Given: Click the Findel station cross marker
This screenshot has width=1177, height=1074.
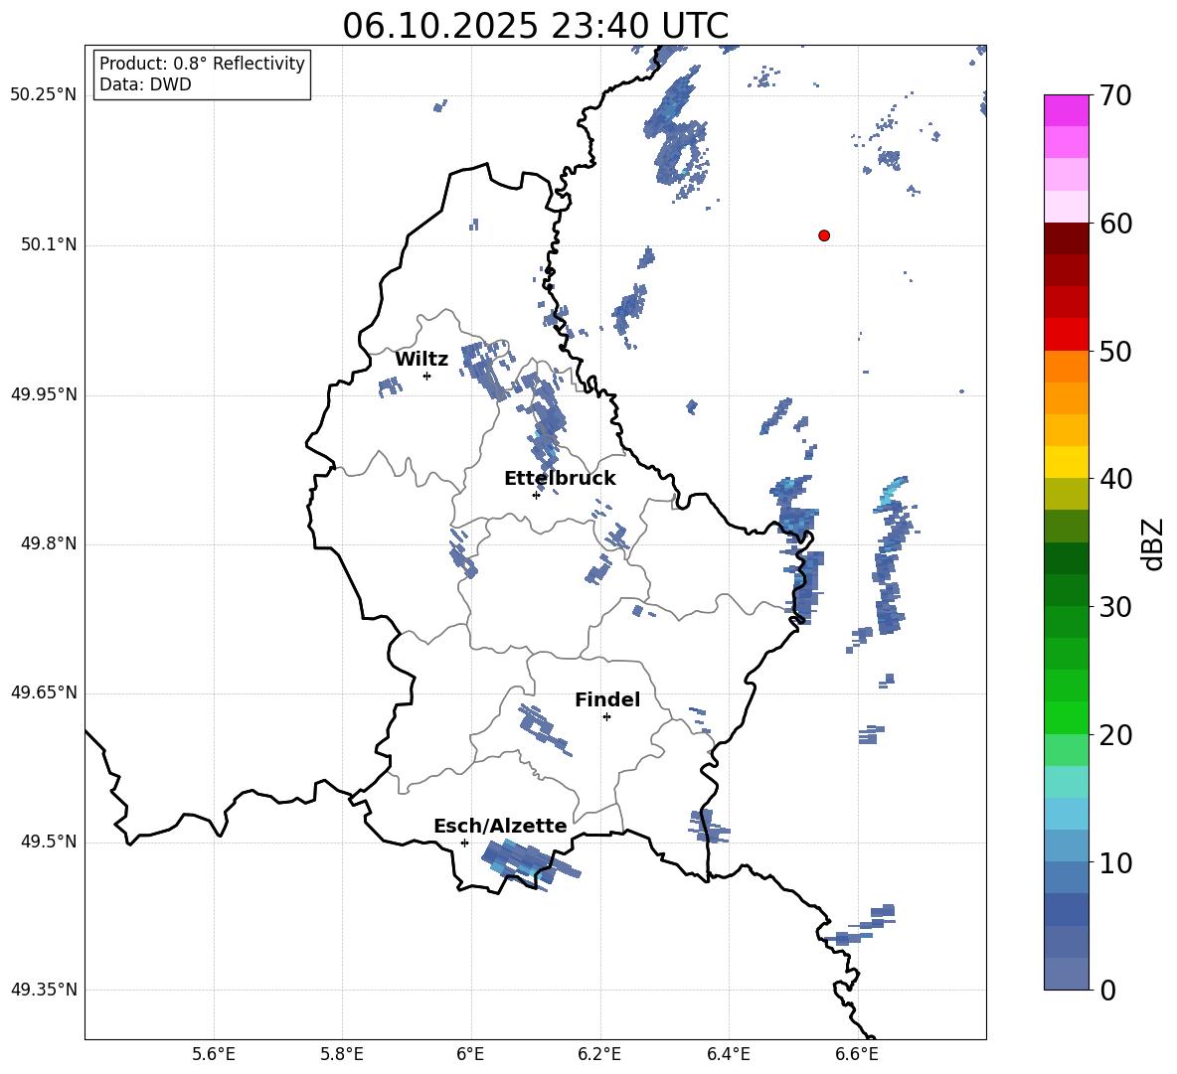Looking at the screenshot, I should click(x=606, y=717).
